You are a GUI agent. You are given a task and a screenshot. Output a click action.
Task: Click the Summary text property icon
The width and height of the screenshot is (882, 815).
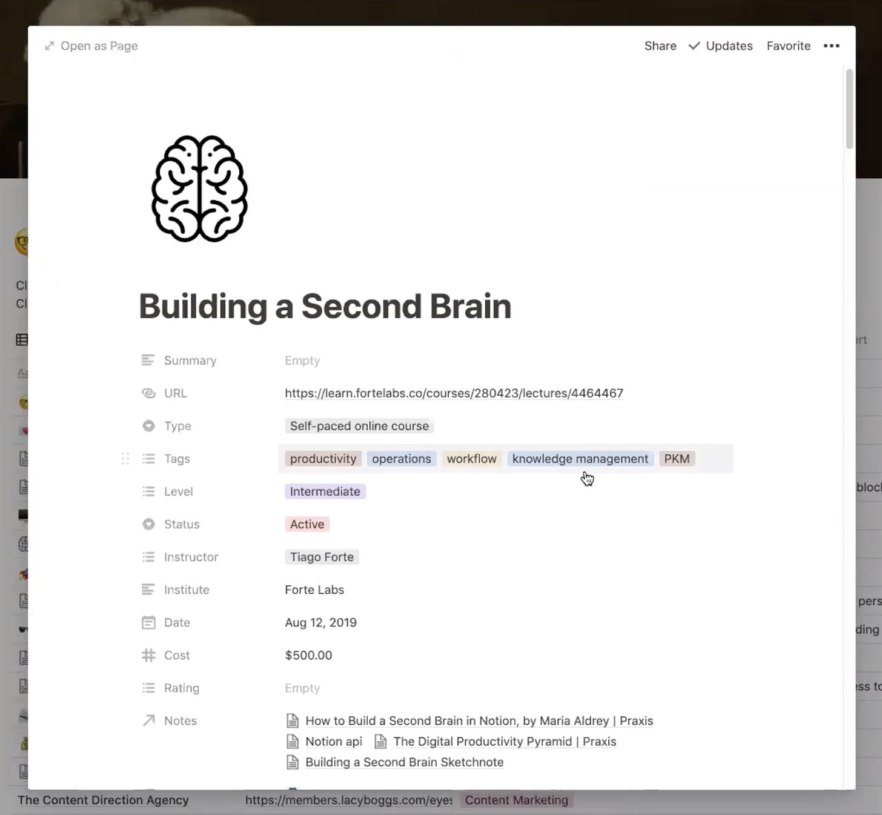click(148, 361)
